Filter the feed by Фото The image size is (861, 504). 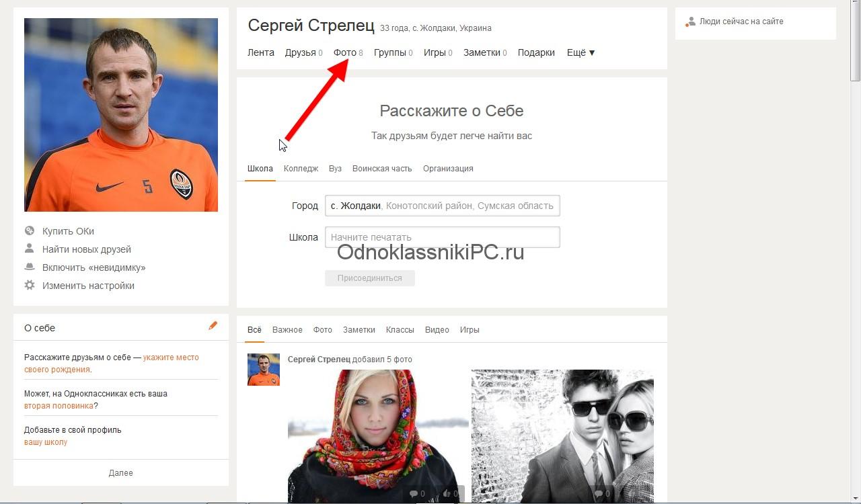[323, 330]
